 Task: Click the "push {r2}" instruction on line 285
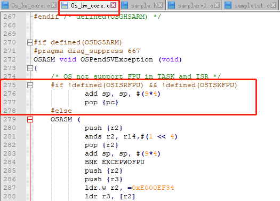(x=103, y=171)
